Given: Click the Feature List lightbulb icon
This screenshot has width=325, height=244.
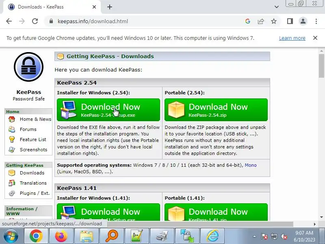Looking at the screenshot, I should 12,139.
